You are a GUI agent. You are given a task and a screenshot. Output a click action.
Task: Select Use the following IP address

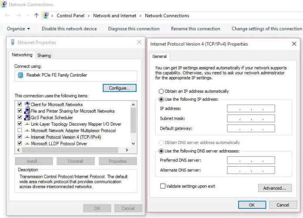tap(161, 99)
